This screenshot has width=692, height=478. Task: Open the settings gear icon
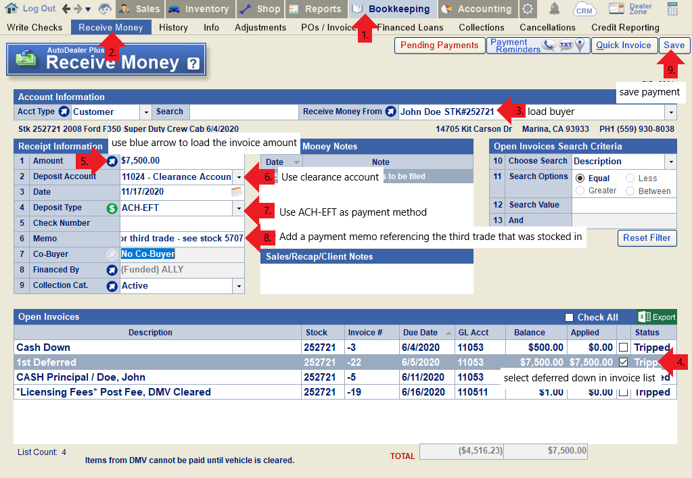click(528, 9)
